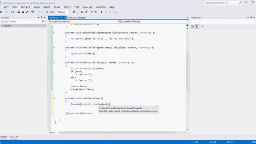Screen dimensions: 256x144
Task: Click the Open File toolbar icon
Action: tap(19, 12)
